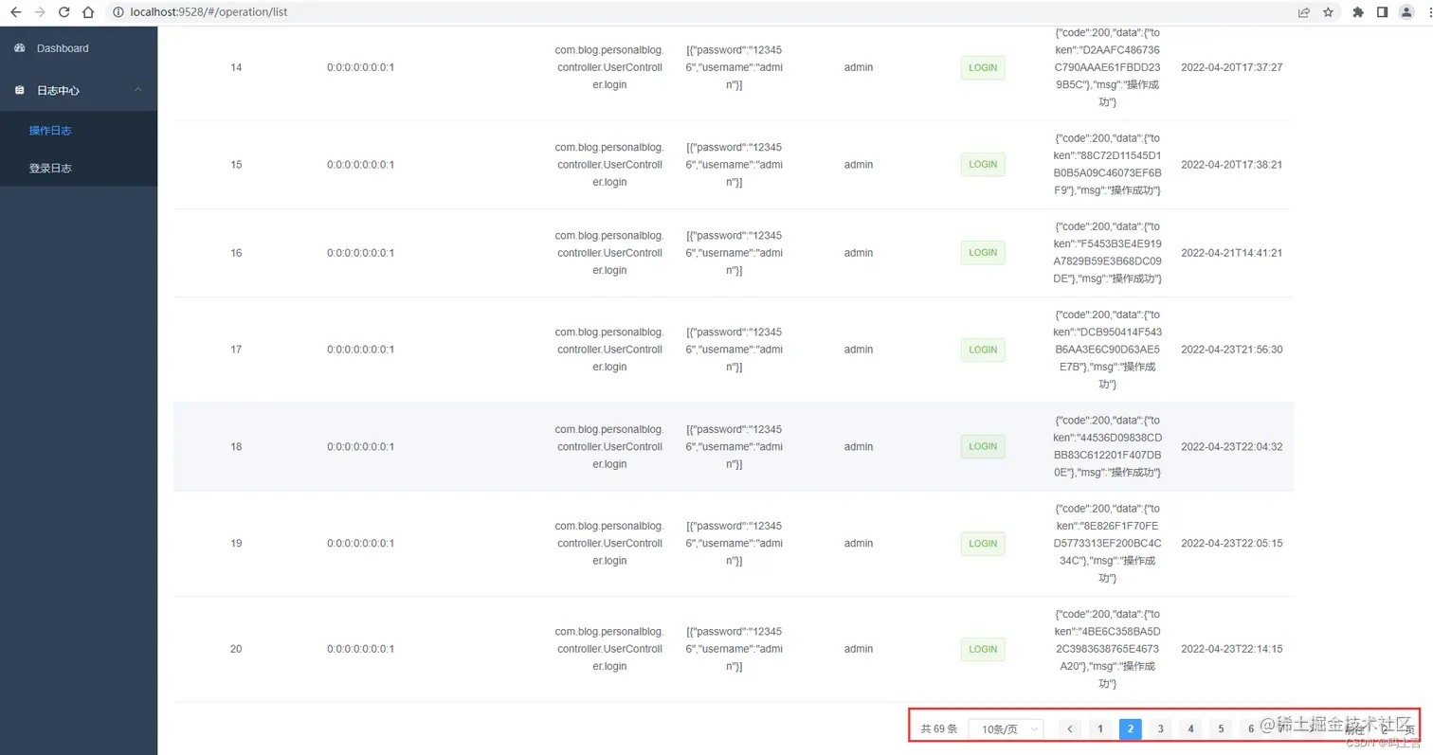Select the row number 20 cell
This screenshot has width=1433, height=755.
click(236, 649)
